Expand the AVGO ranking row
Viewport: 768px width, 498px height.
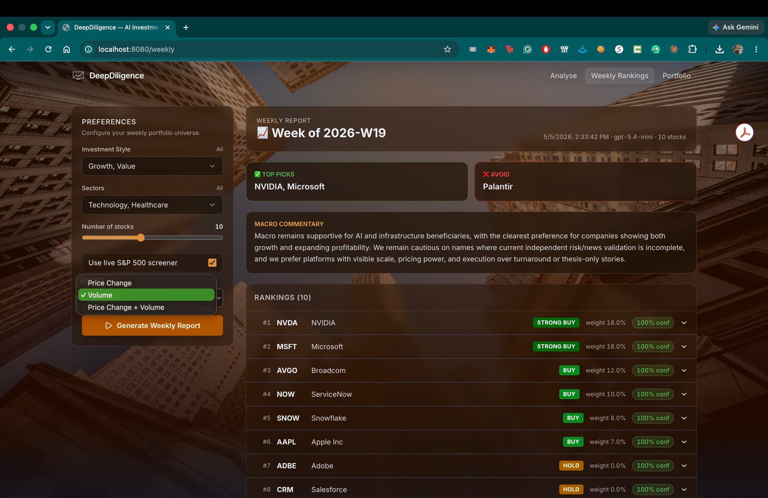point(684,370)
